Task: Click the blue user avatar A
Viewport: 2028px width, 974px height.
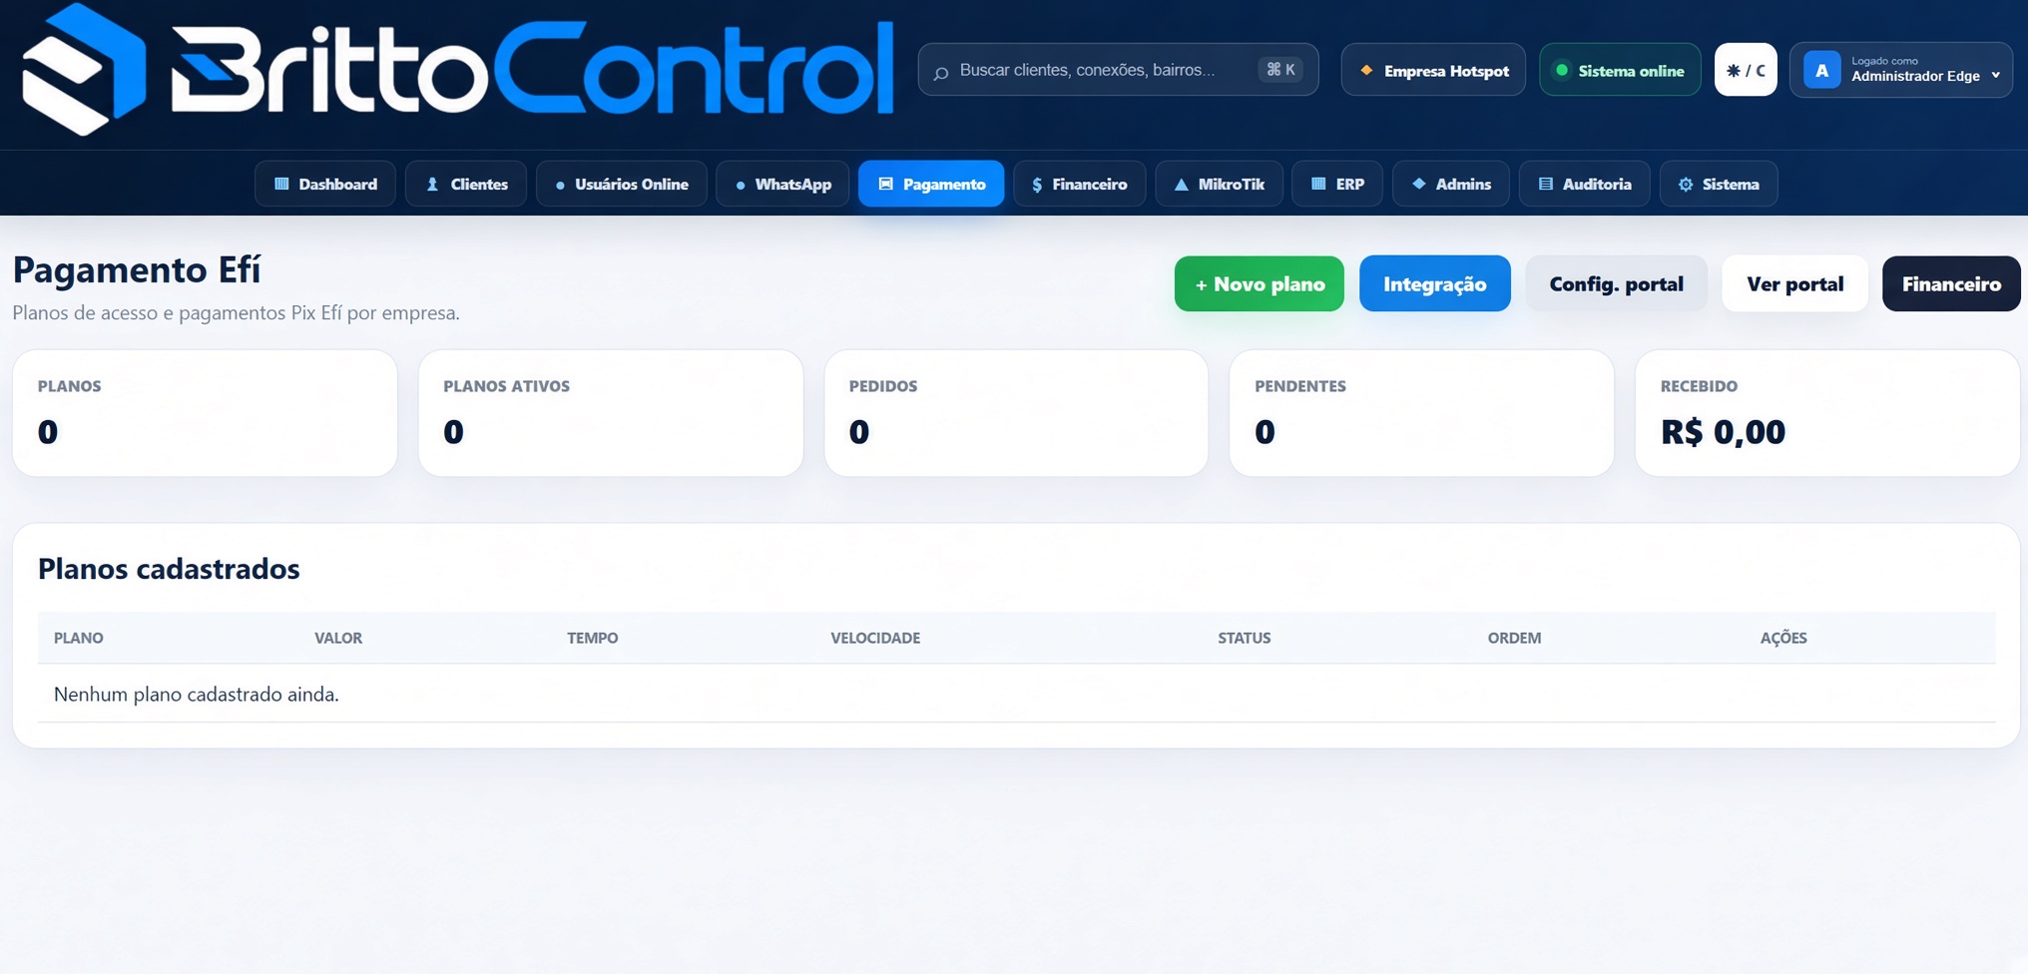Action: (1821, 70)
